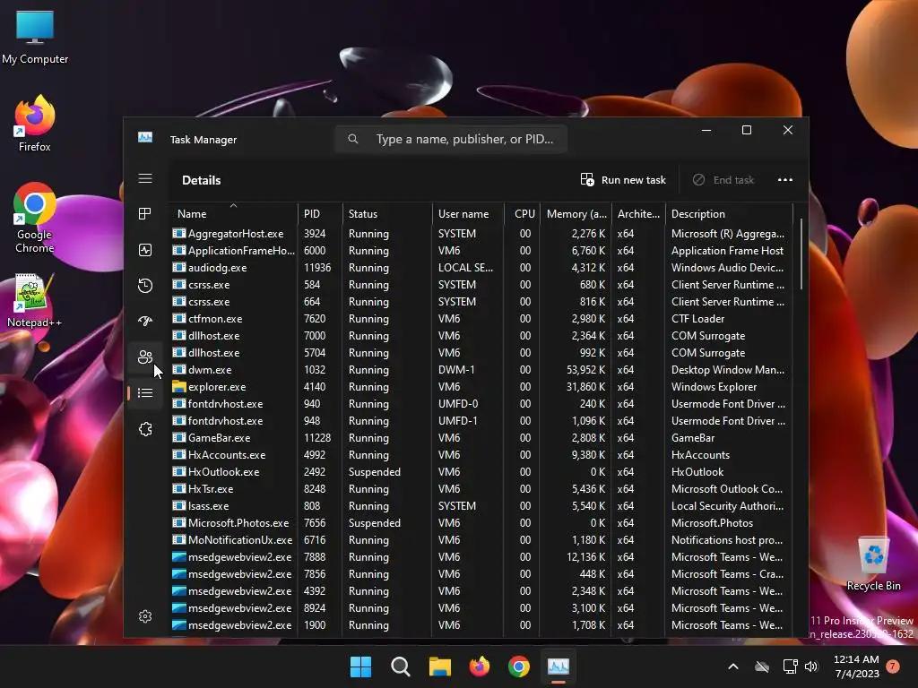
Task: Sort by the Memory column header
Action: click(x=576, y=214)
